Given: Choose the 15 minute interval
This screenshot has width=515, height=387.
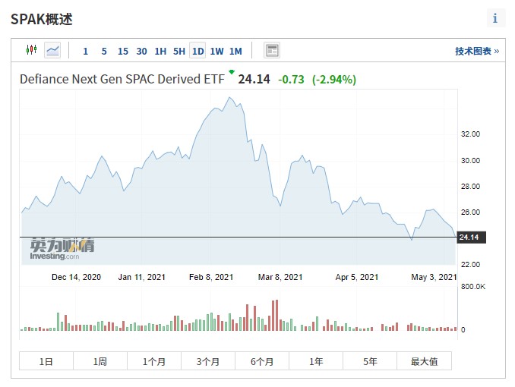Looking at the screenshot, I should (123, 51).
